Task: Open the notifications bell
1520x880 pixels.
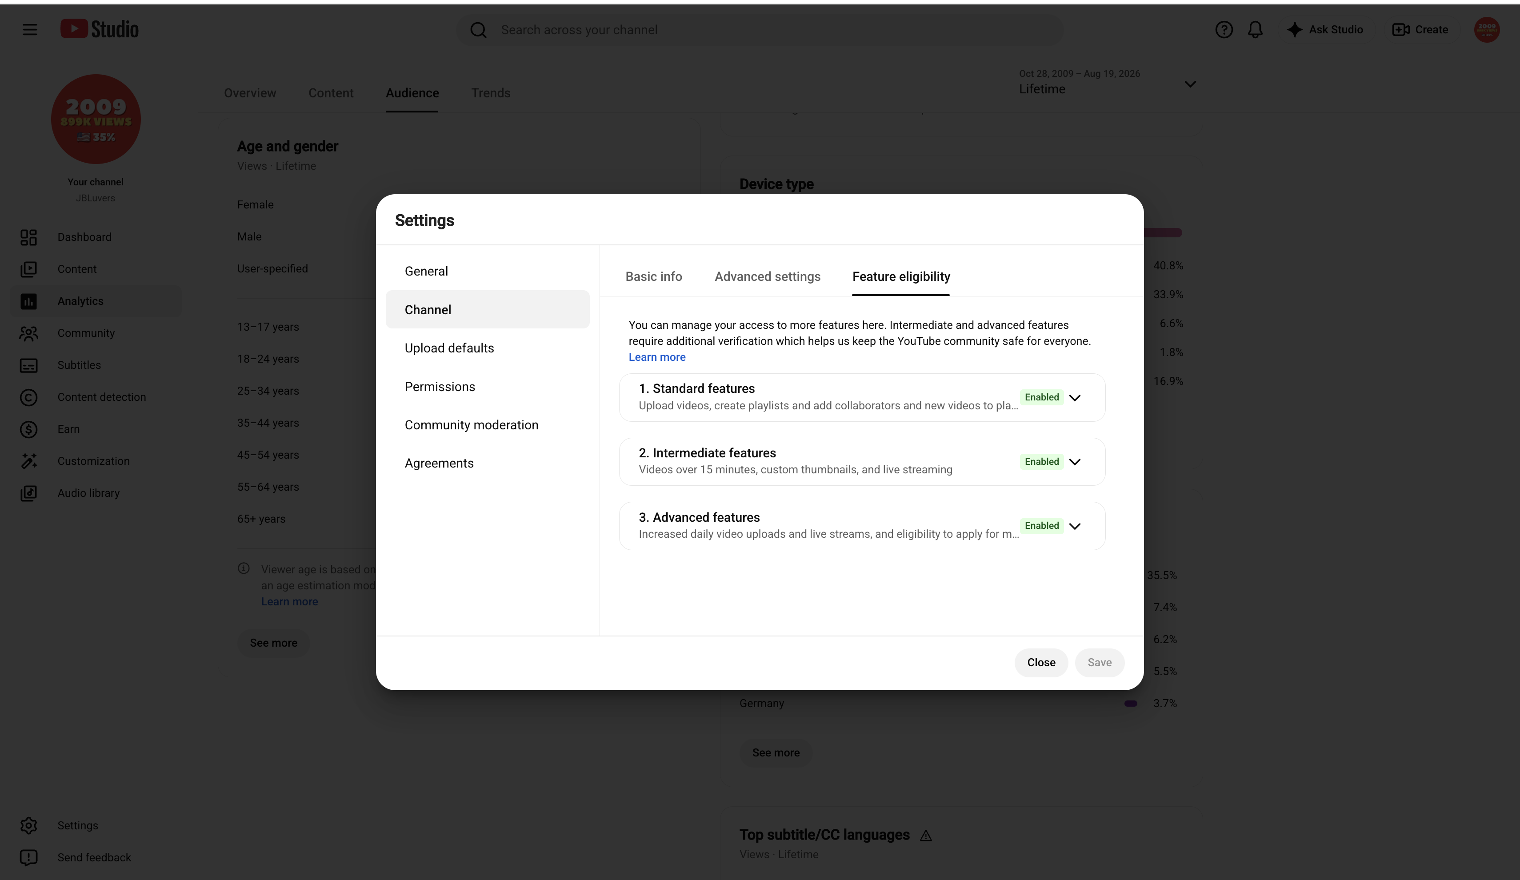Action: coord(1255,29)
